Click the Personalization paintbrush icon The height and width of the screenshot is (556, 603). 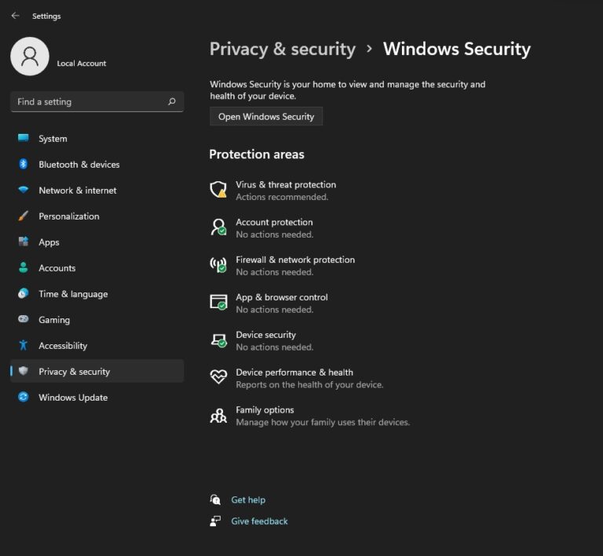tap(24, 216)
